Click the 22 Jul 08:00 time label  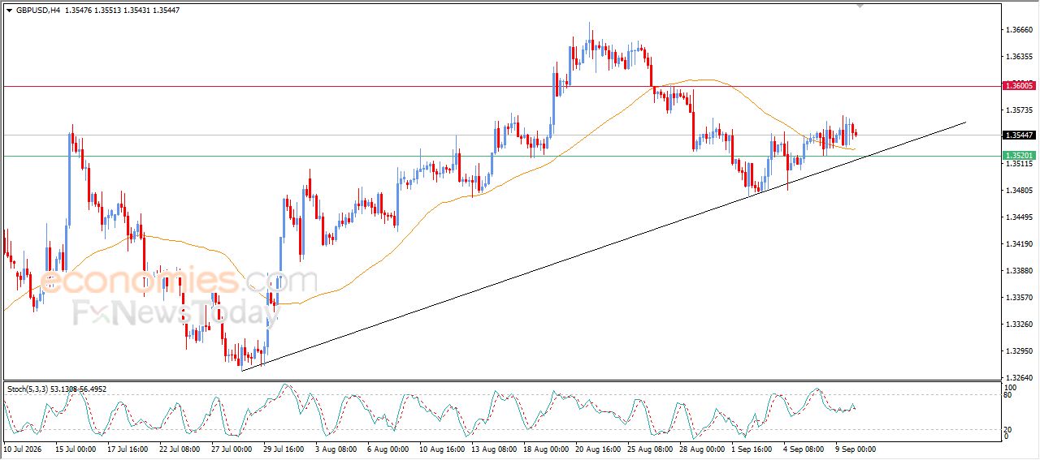pyautogui.click(x=178, y=449)
